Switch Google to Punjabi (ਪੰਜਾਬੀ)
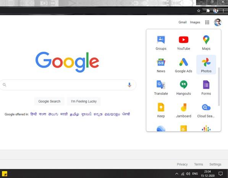The height and width of the screenshot is (178, 228). click(x=126, y=114)
